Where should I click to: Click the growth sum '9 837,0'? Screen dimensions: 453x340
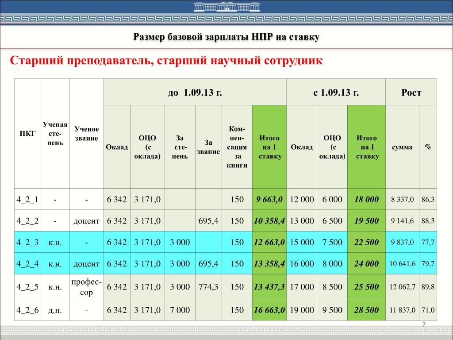point(402,242)
